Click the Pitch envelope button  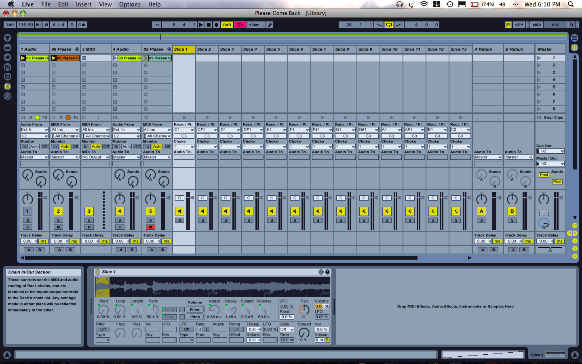[195, 317]
